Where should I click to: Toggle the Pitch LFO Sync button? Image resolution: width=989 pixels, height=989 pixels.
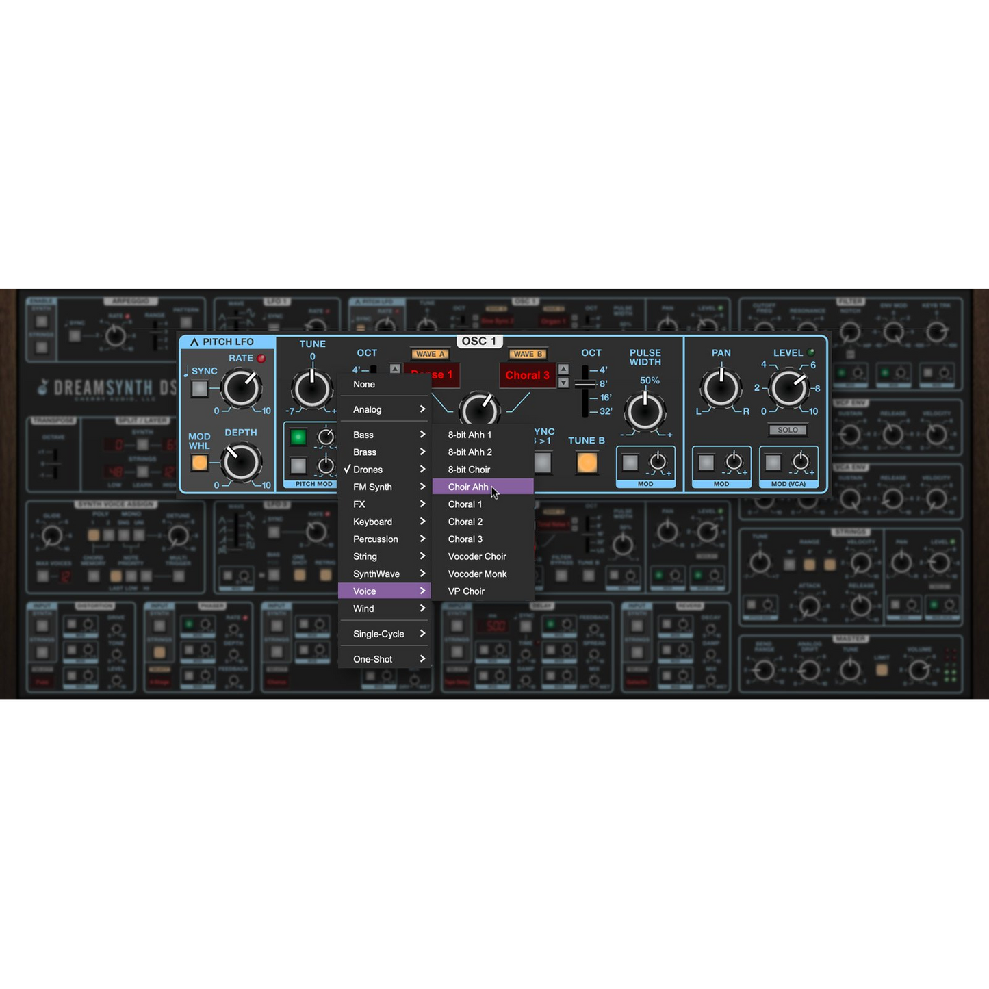click(x=199, y=389)
